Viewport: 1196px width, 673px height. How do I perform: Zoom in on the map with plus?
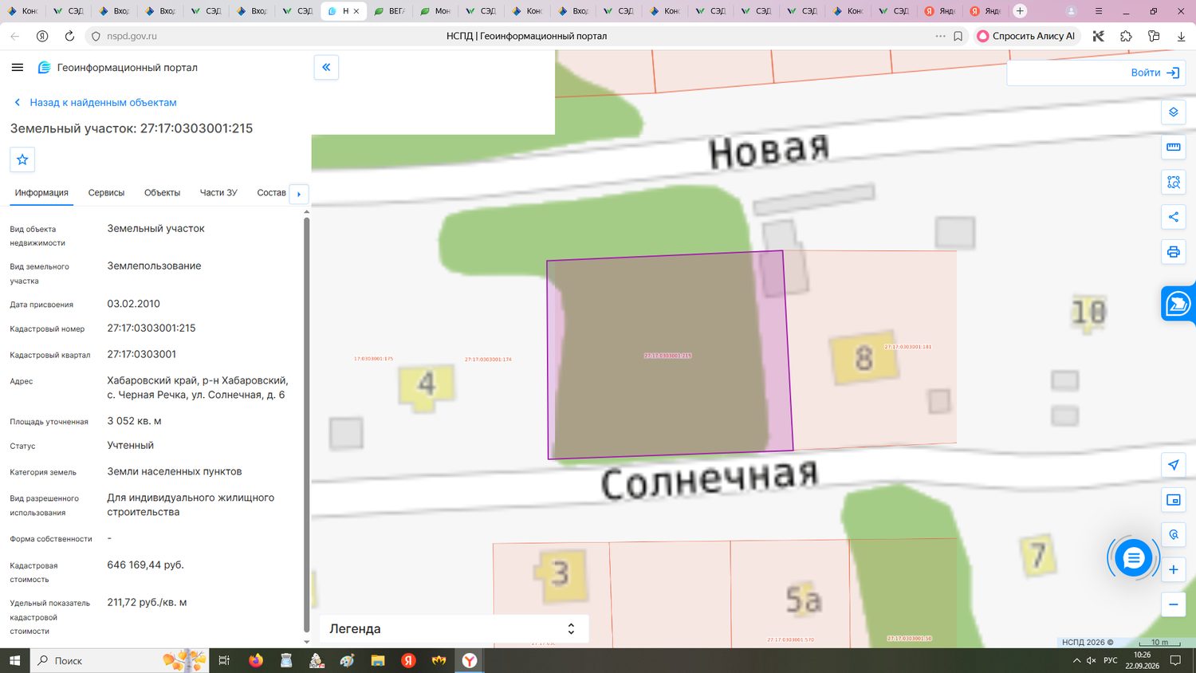click(1173, 570)
